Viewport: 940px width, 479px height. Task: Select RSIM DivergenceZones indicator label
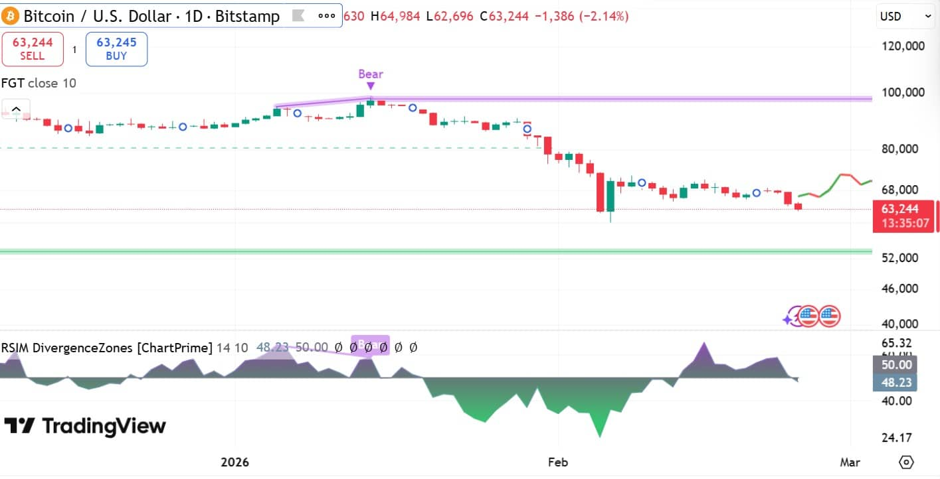pyautogui.click(x=106, y=347)
